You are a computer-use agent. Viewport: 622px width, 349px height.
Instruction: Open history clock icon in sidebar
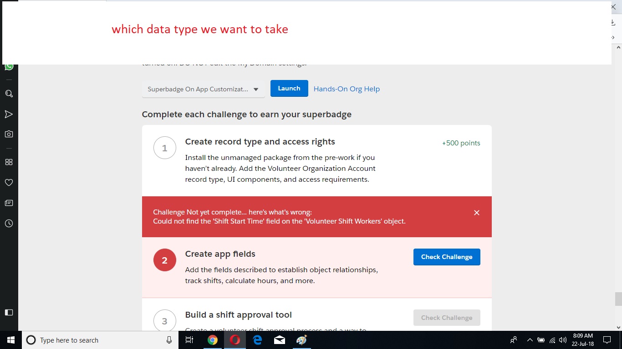pos(9,223)
